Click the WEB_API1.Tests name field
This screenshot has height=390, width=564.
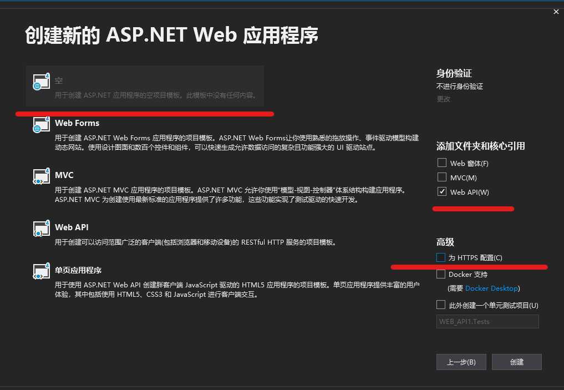pos(487,322)
